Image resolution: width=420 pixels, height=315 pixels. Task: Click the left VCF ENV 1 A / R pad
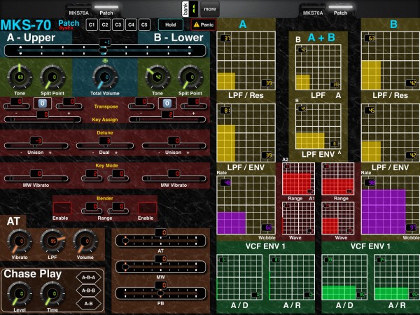click(x=292, y=277)
